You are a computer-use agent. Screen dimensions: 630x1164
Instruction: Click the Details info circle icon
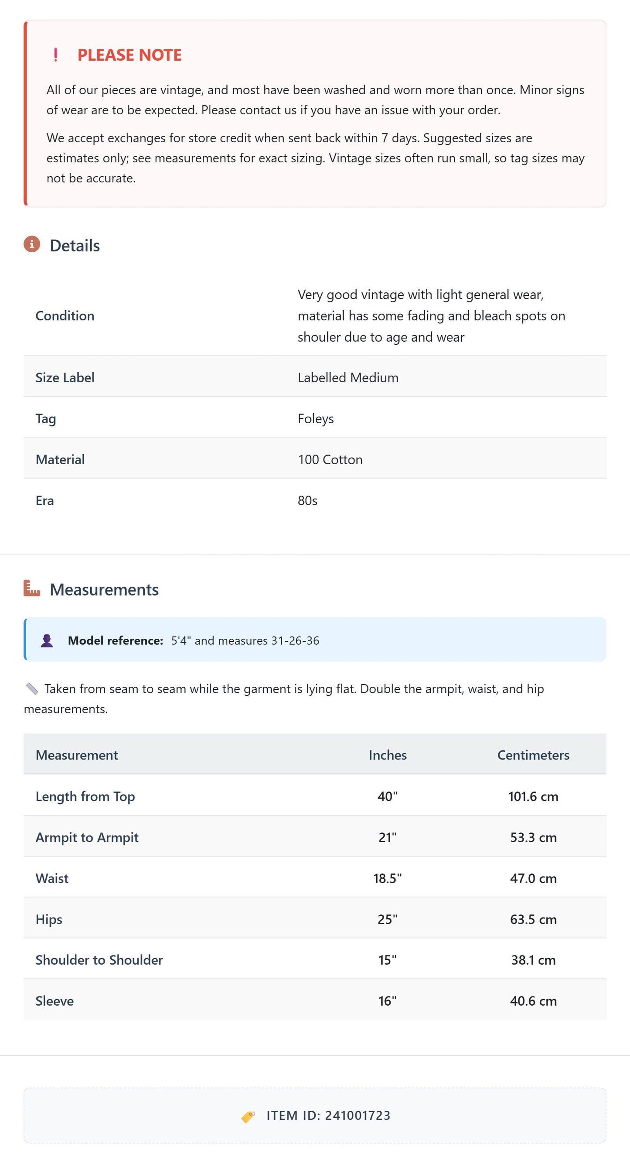click(32, 244)
